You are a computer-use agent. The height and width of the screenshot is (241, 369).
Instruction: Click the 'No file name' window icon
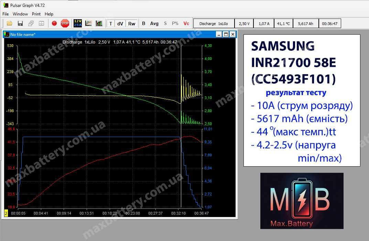point(7,34)
